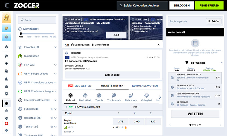Open the 1X2 market dropdown
This screenshot has width=227, height=136.
coord(136,107)
